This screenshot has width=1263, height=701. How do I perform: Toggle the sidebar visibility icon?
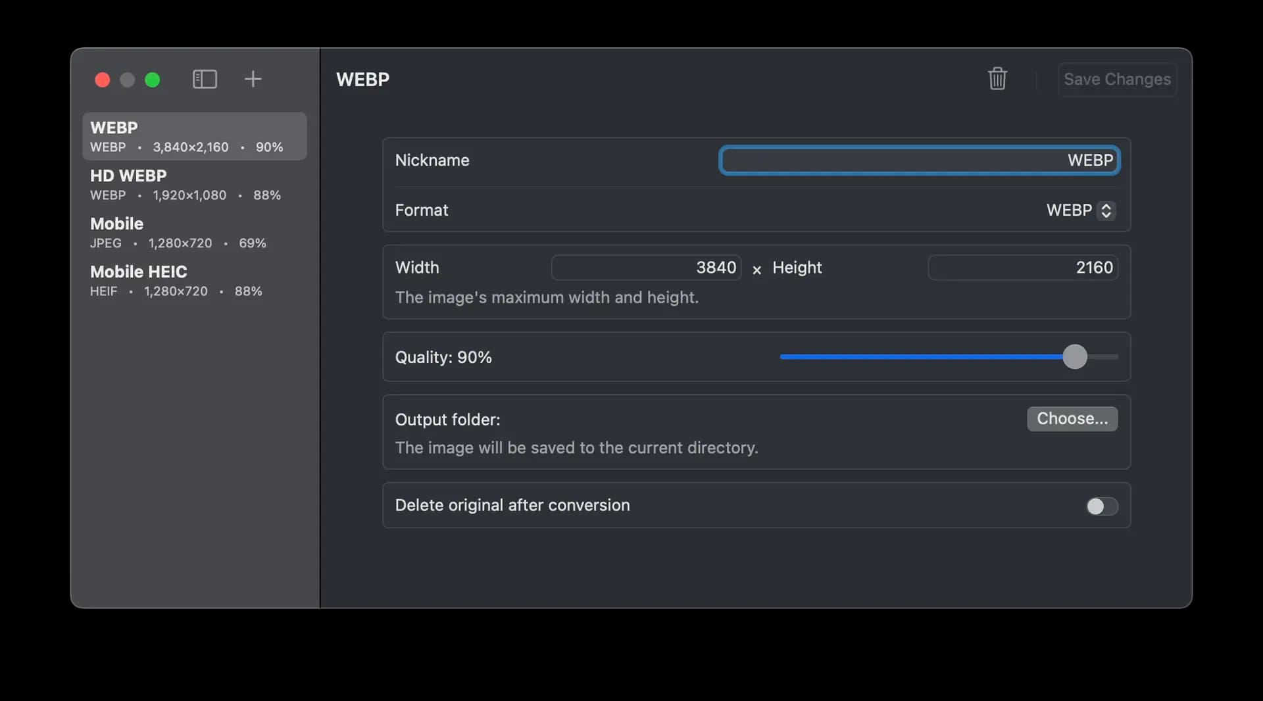pyautogui.click(x=205, y=80)
